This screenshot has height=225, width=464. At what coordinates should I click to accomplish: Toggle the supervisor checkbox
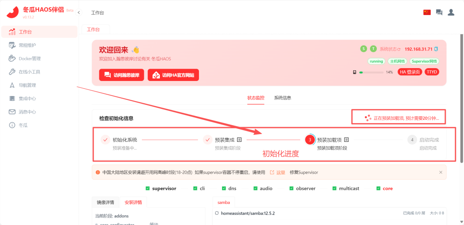coord(148,189)
